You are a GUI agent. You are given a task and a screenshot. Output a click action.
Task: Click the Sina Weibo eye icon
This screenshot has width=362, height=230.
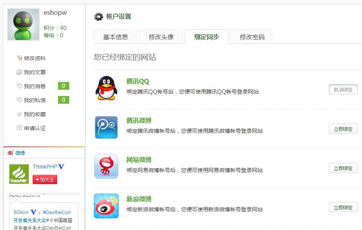(x=106, y=206)
